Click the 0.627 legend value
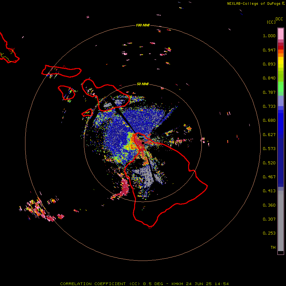Viewport: 286px width, 286px height. click(x=269, y=135)
